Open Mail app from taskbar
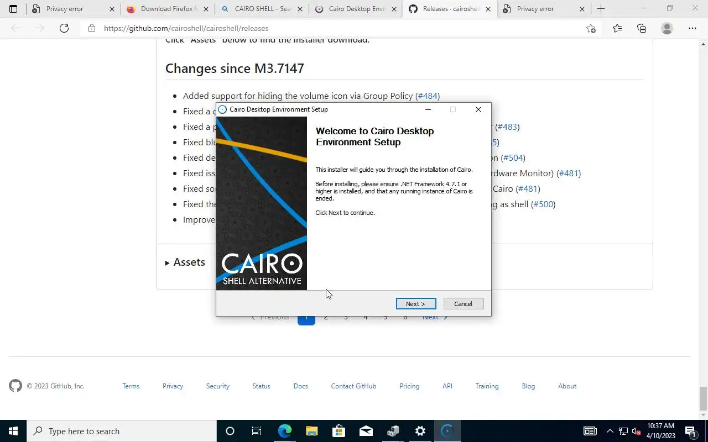Viewport: 708px width, 442px height. tap(366, 431)
